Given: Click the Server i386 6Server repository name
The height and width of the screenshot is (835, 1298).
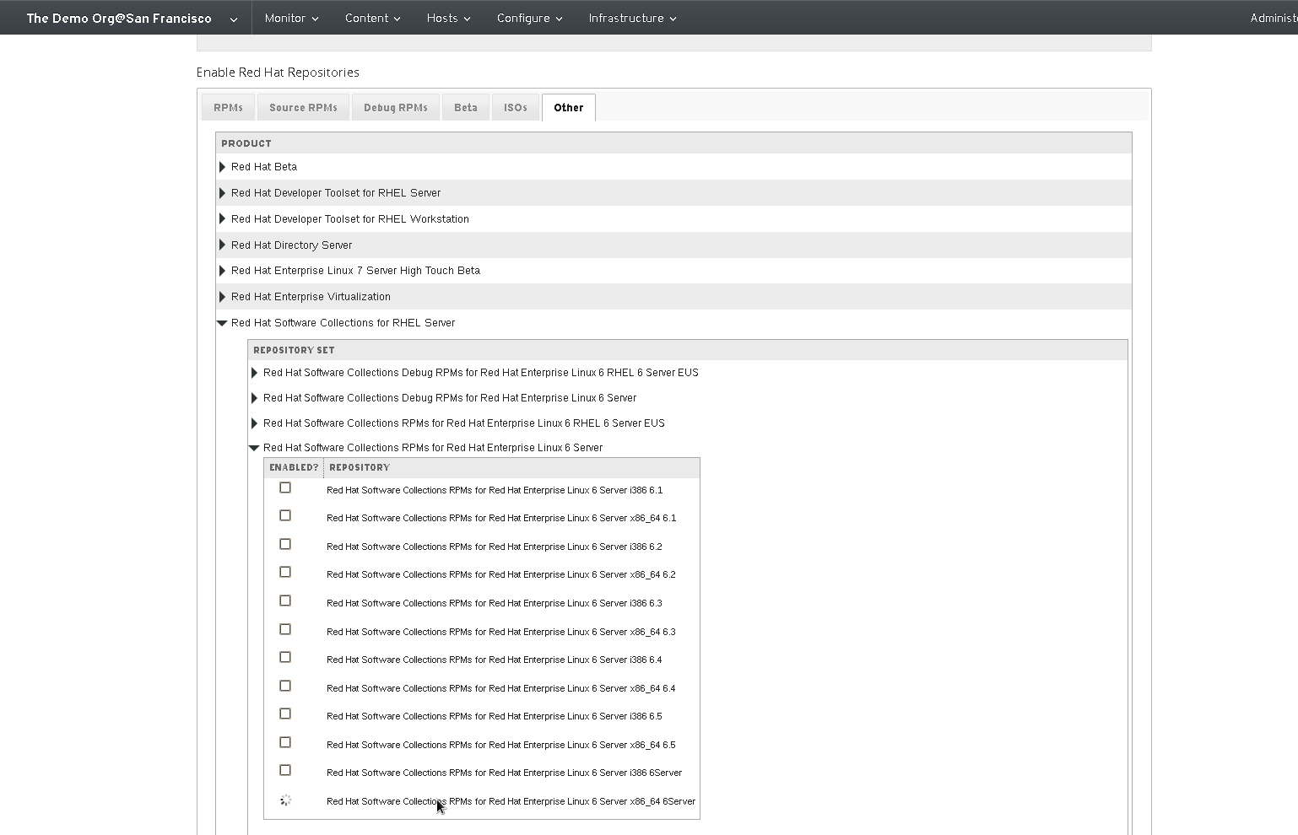Looking at the screenshot, I should coord(504,773).
